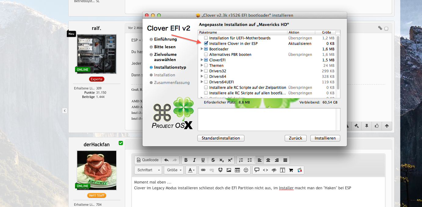Apply strikethrough formatting
Viewport: 422px width, 207px height.
tap(213, 160)
